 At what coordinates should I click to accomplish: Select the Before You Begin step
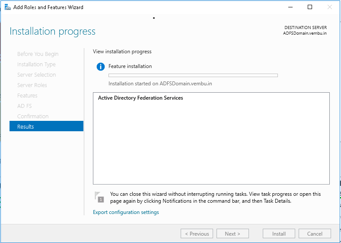click(x=38, y=54)
